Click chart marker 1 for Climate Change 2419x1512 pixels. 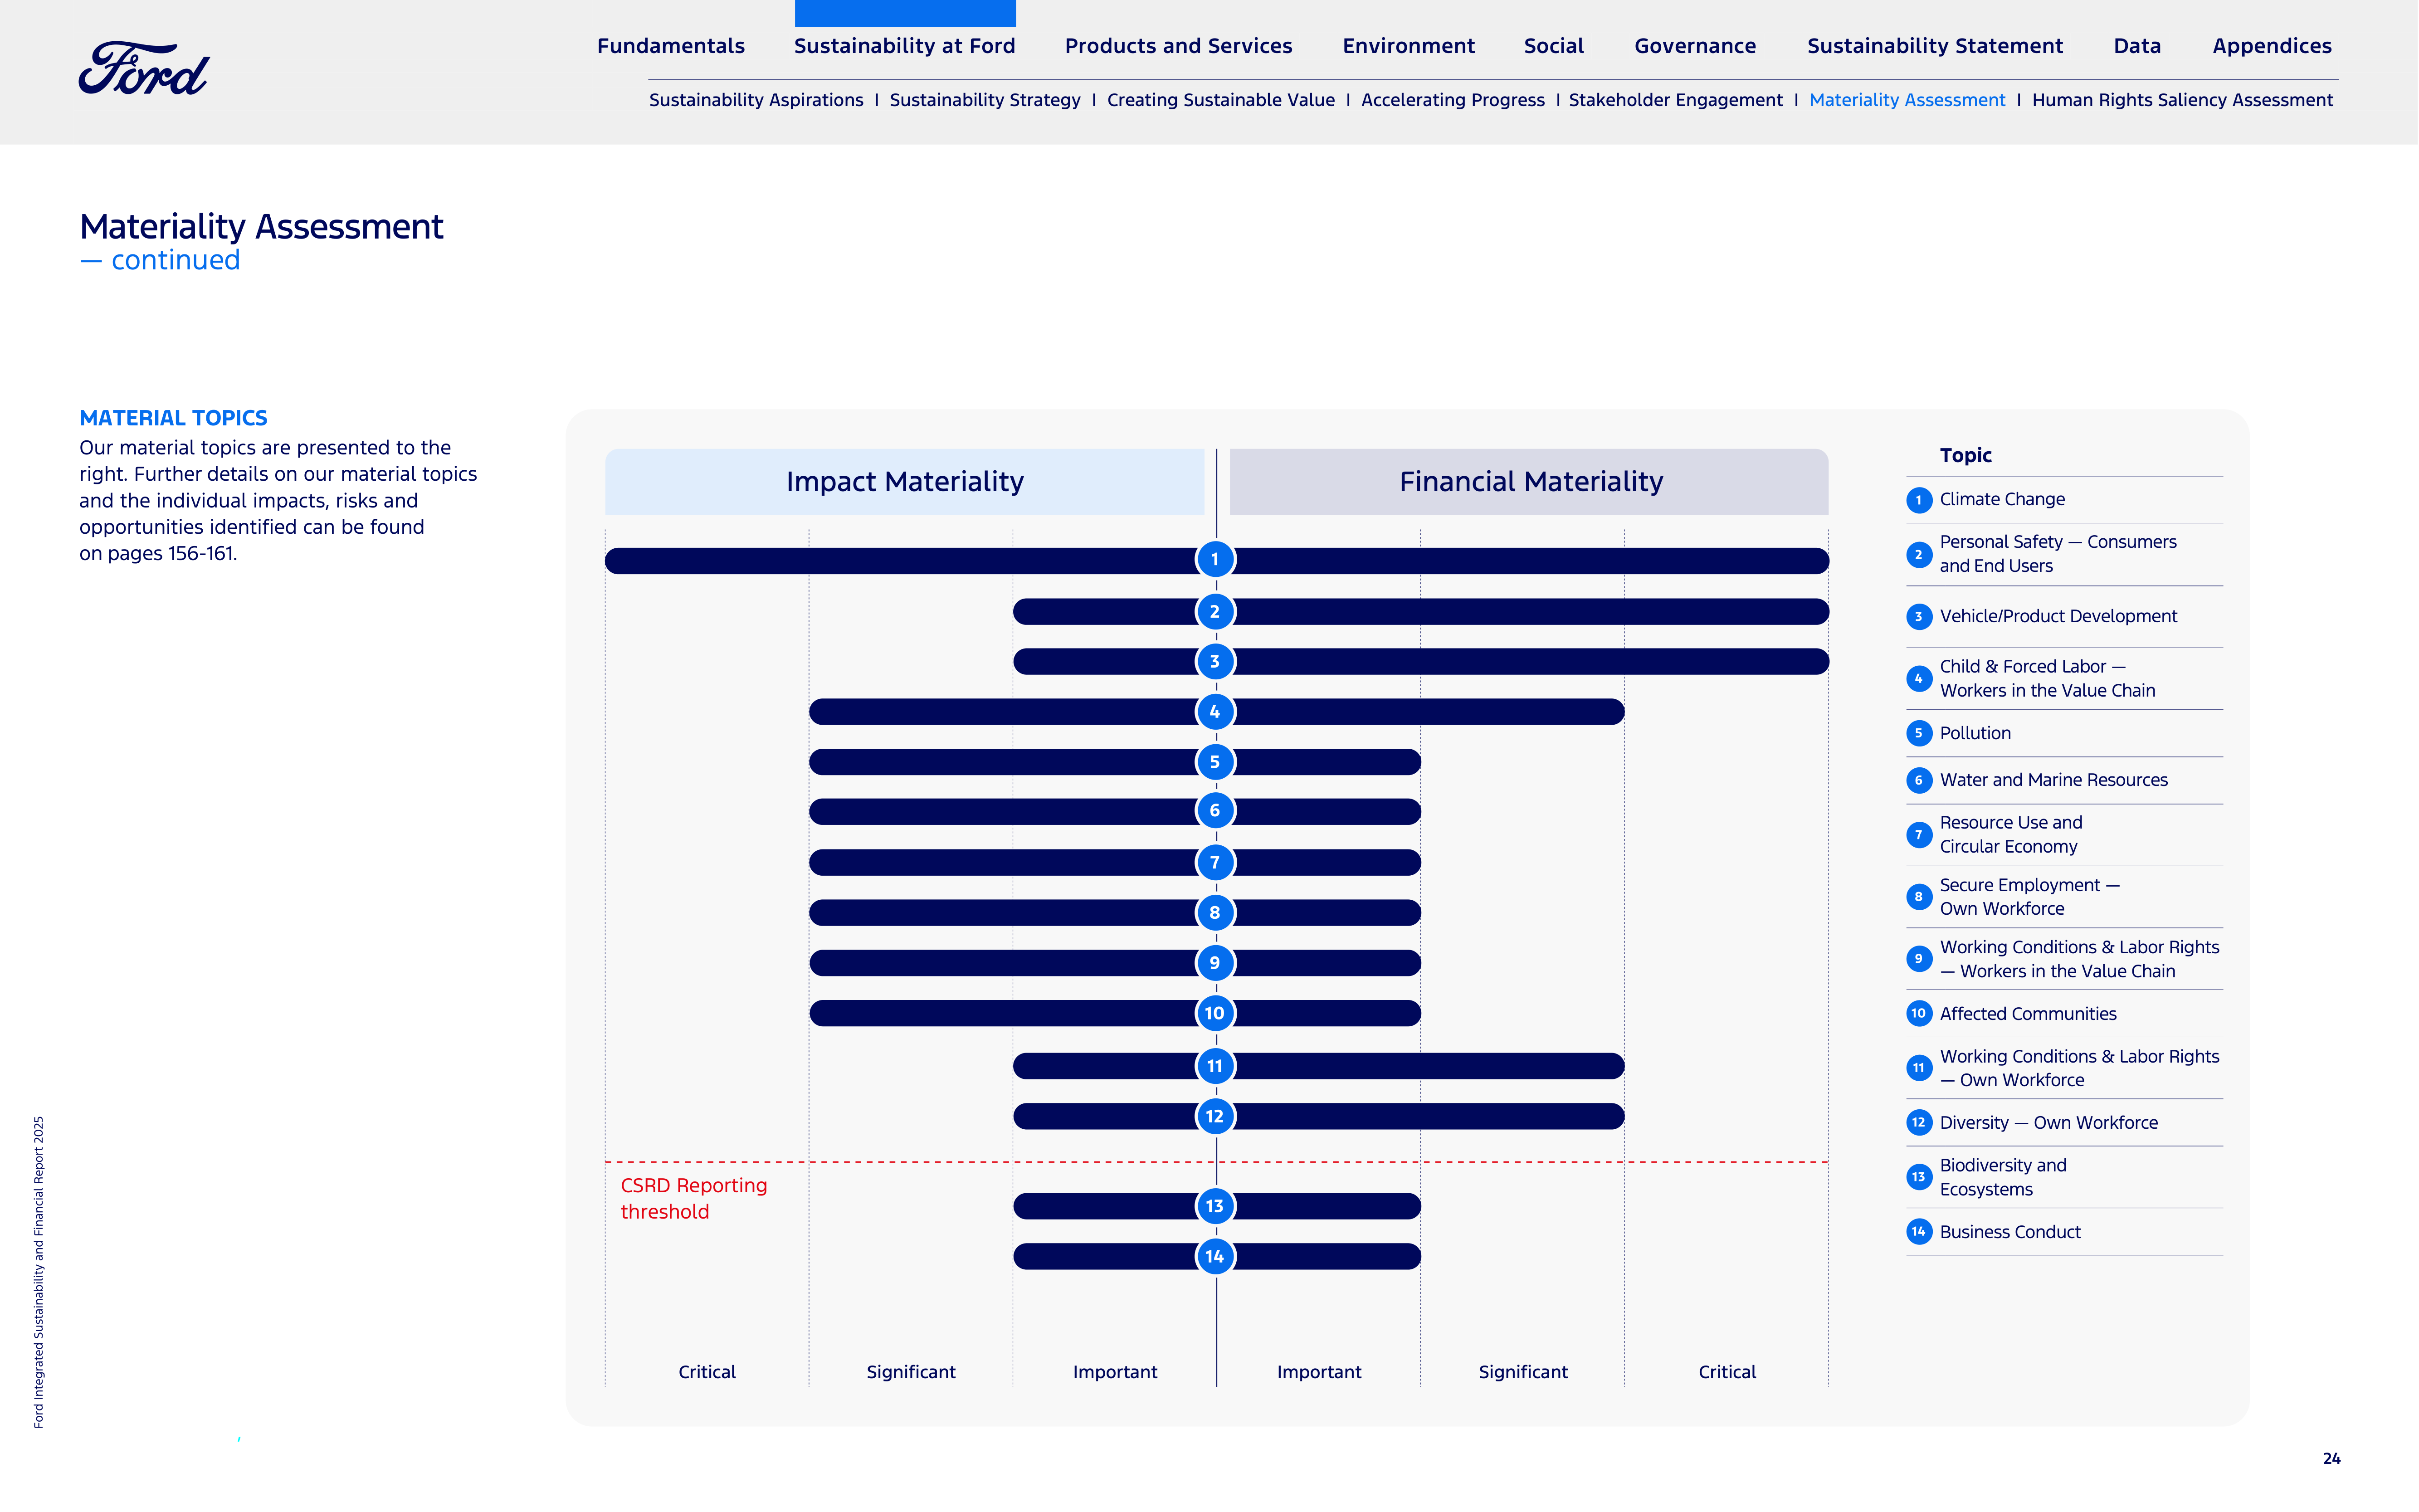click(x=1215, y=560)
